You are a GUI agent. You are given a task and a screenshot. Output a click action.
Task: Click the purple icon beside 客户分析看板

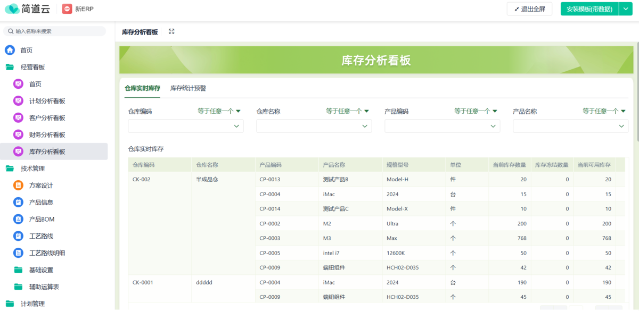pyautogui.click(x=19, y=118)
